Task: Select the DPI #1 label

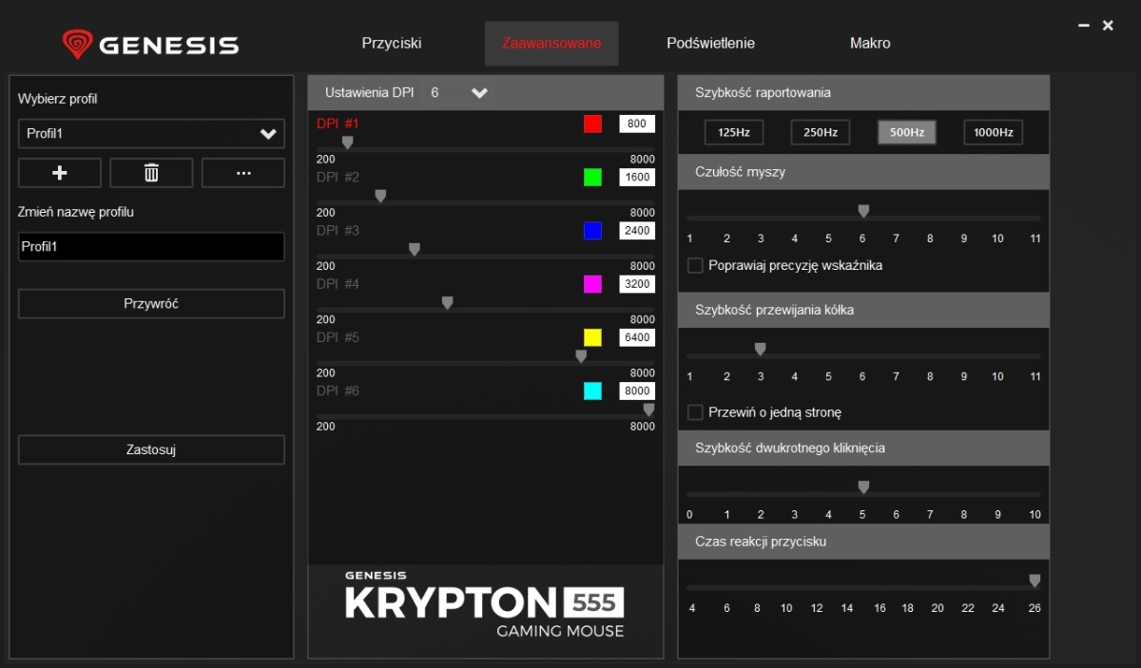Action: pos(338,124)
